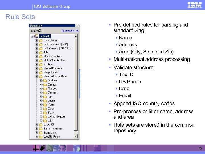
Task: Click the Routines folder icon
Action: click(x=41, y=64)
